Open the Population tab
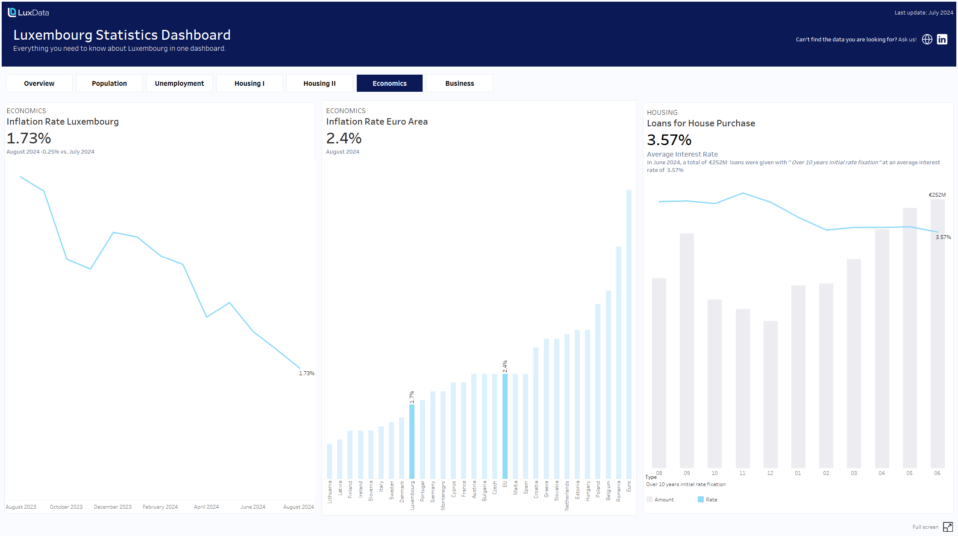Screen dimensions: 958x536 click(x=109, y=83)
